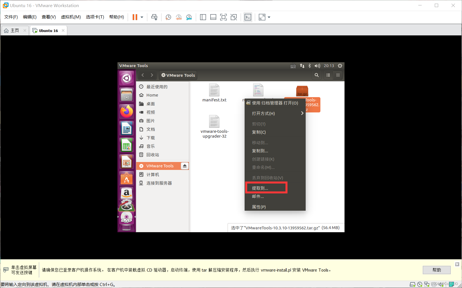This screenshot has width=462, height=288.
Task: Select the vmware-tools-upgrader-32 file
Action: [x=214, y=127]
